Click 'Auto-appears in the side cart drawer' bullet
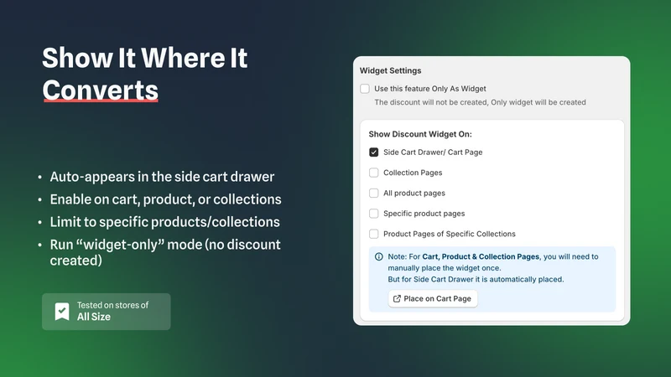This screenshot has width=671, height=377. tap(162, 177)
